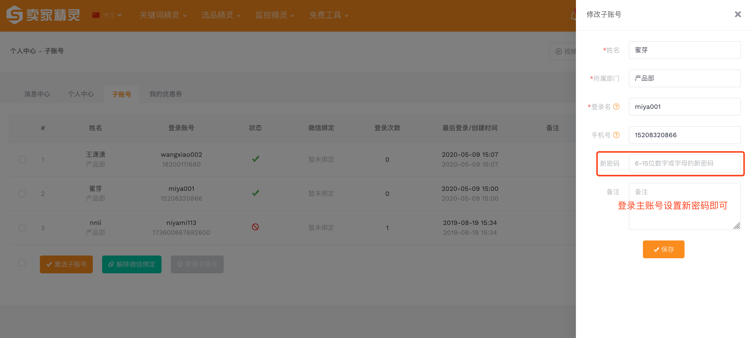Click the green status checkmark for wangxiao002

tap(255, 159)
